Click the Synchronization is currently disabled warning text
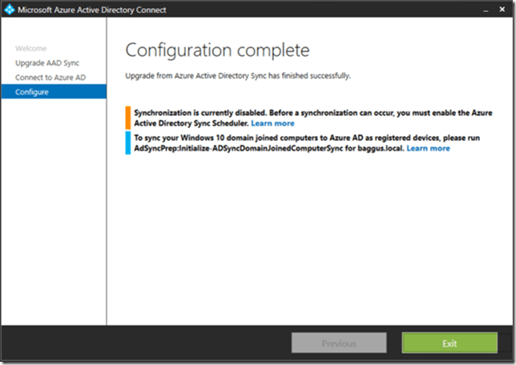The height and width of the screenshot is (365, 516). click(x=304, y=114)
